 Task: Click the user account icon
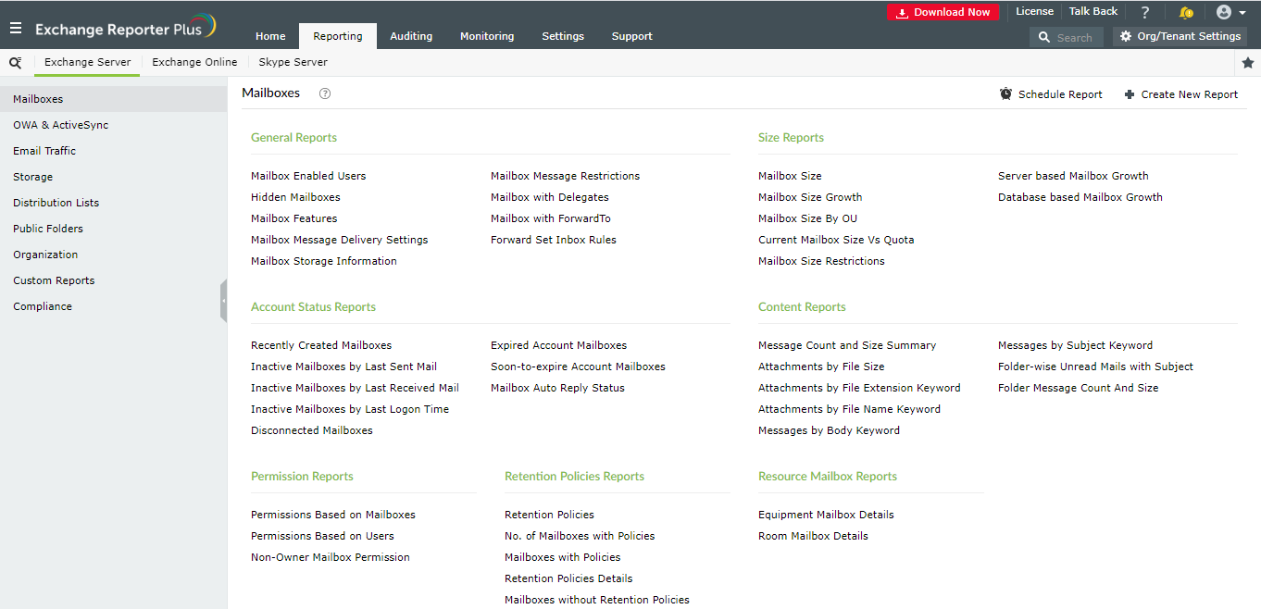(x=1222, y=11)
